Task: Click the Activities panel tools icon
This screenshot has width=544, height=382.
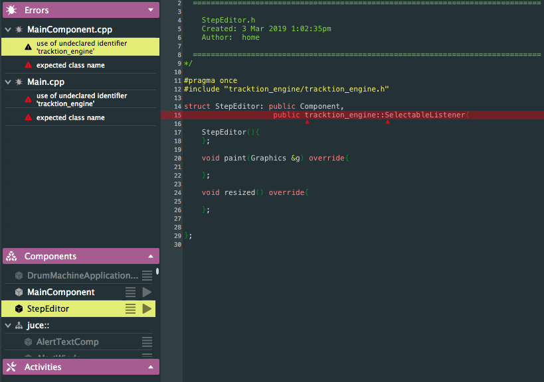Action: pyautogui.click(x=11, y=367)
